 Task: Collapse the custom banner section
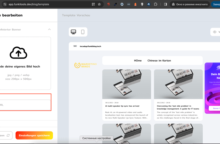(49, 29)
